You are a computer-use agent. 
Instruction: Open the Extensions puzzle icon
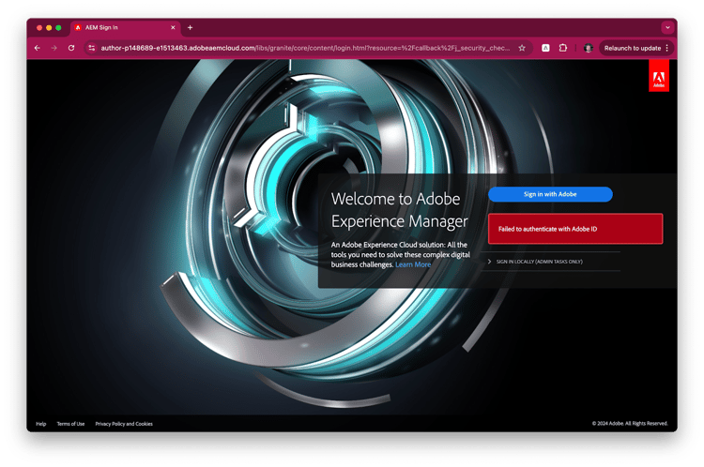tap(563, 48)
